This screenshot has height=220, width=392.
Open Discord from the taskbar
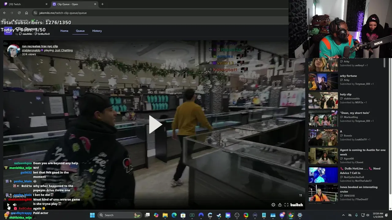pos(282,215)
